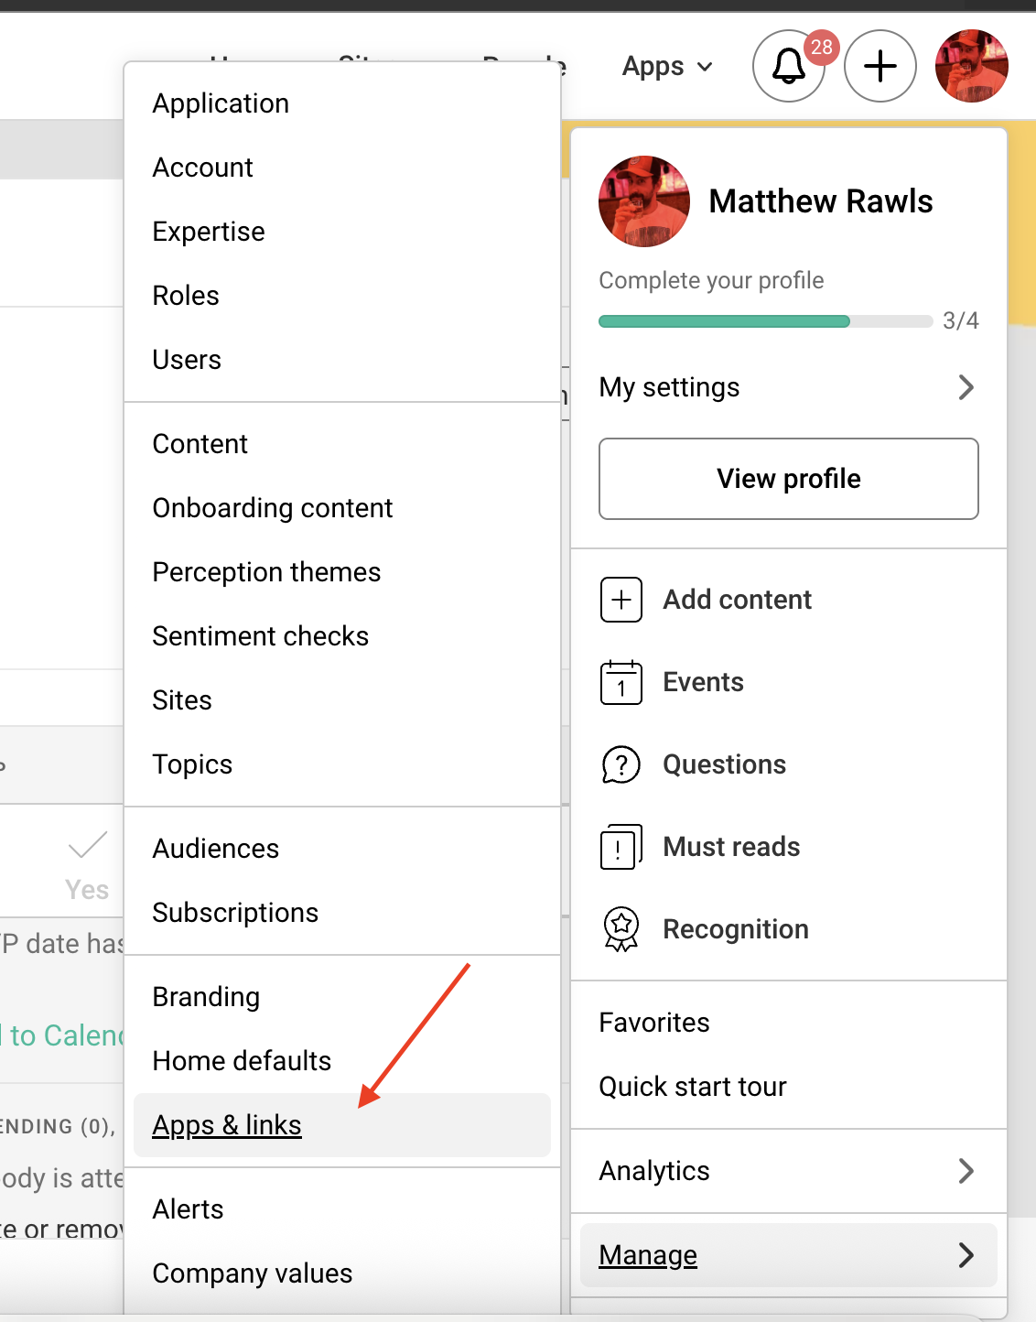The image size is (1036, 1322).
Task: Select the Questions speech bubble icon
Action: pos(621,764)
